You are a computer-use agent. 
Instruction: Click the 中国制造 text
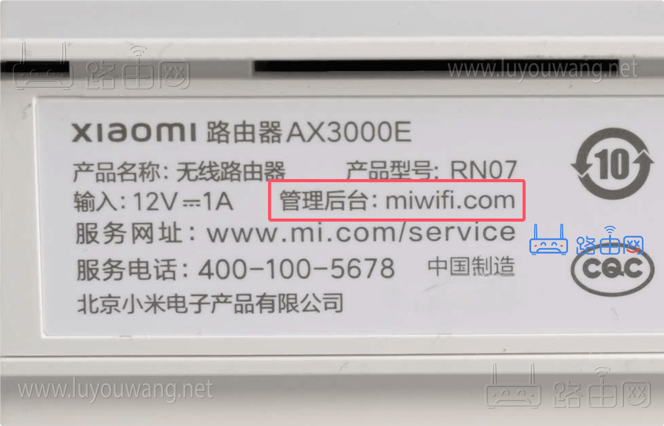click(x=471, y=267)
